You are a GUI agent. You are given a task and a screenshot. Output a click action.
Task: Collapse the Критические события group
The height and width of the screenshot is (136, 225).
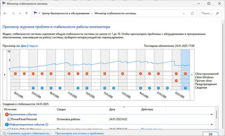coord(211,114)
